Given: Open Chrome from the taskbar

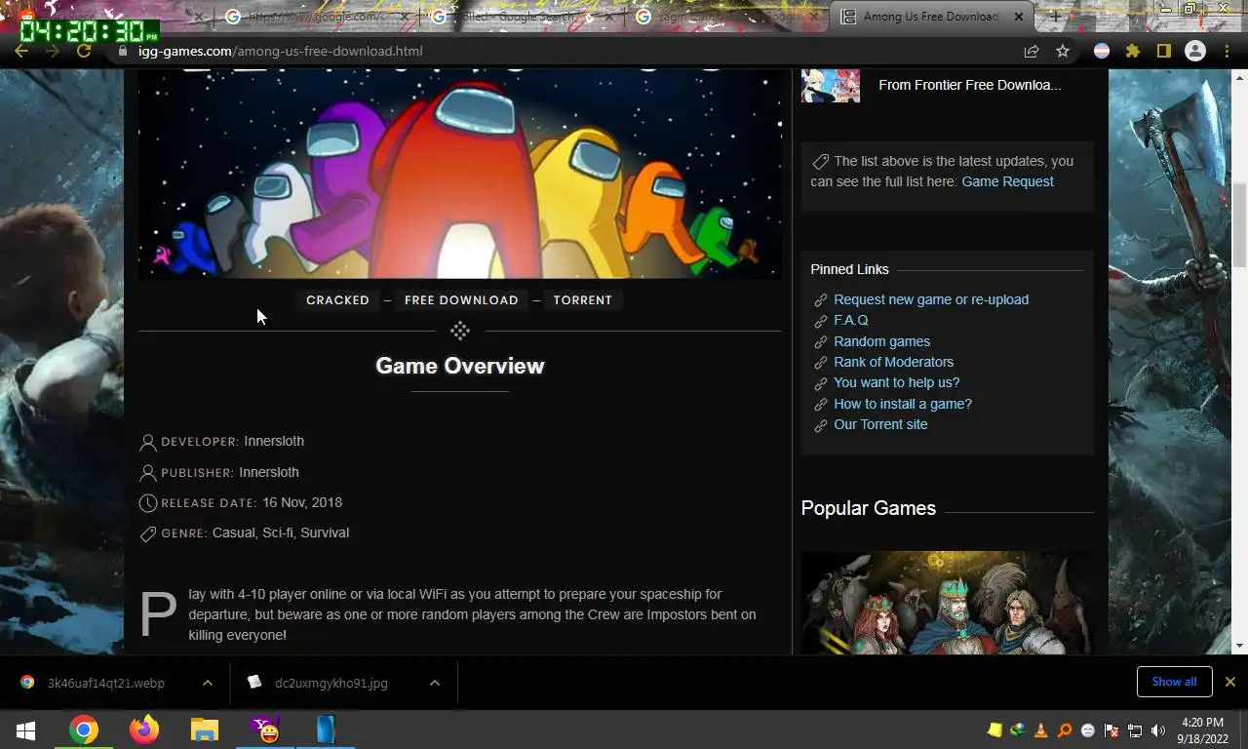Looking at the screenshot, I should 84,729.
